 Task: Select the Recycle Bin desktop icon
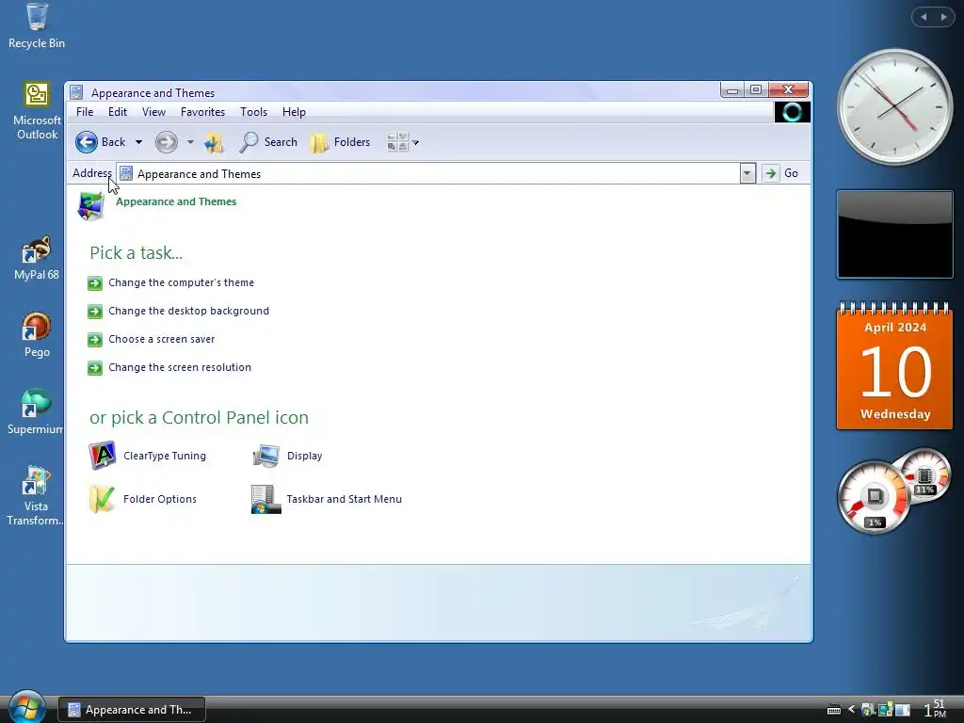click(37, 25)
